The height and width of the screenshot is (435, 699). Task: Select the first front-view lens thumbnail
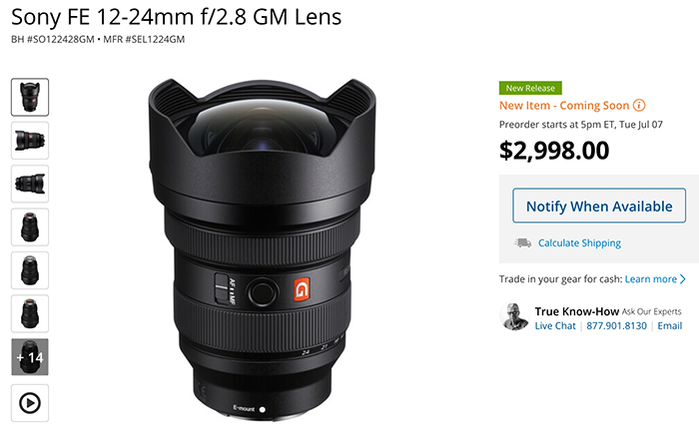[30, 97]
